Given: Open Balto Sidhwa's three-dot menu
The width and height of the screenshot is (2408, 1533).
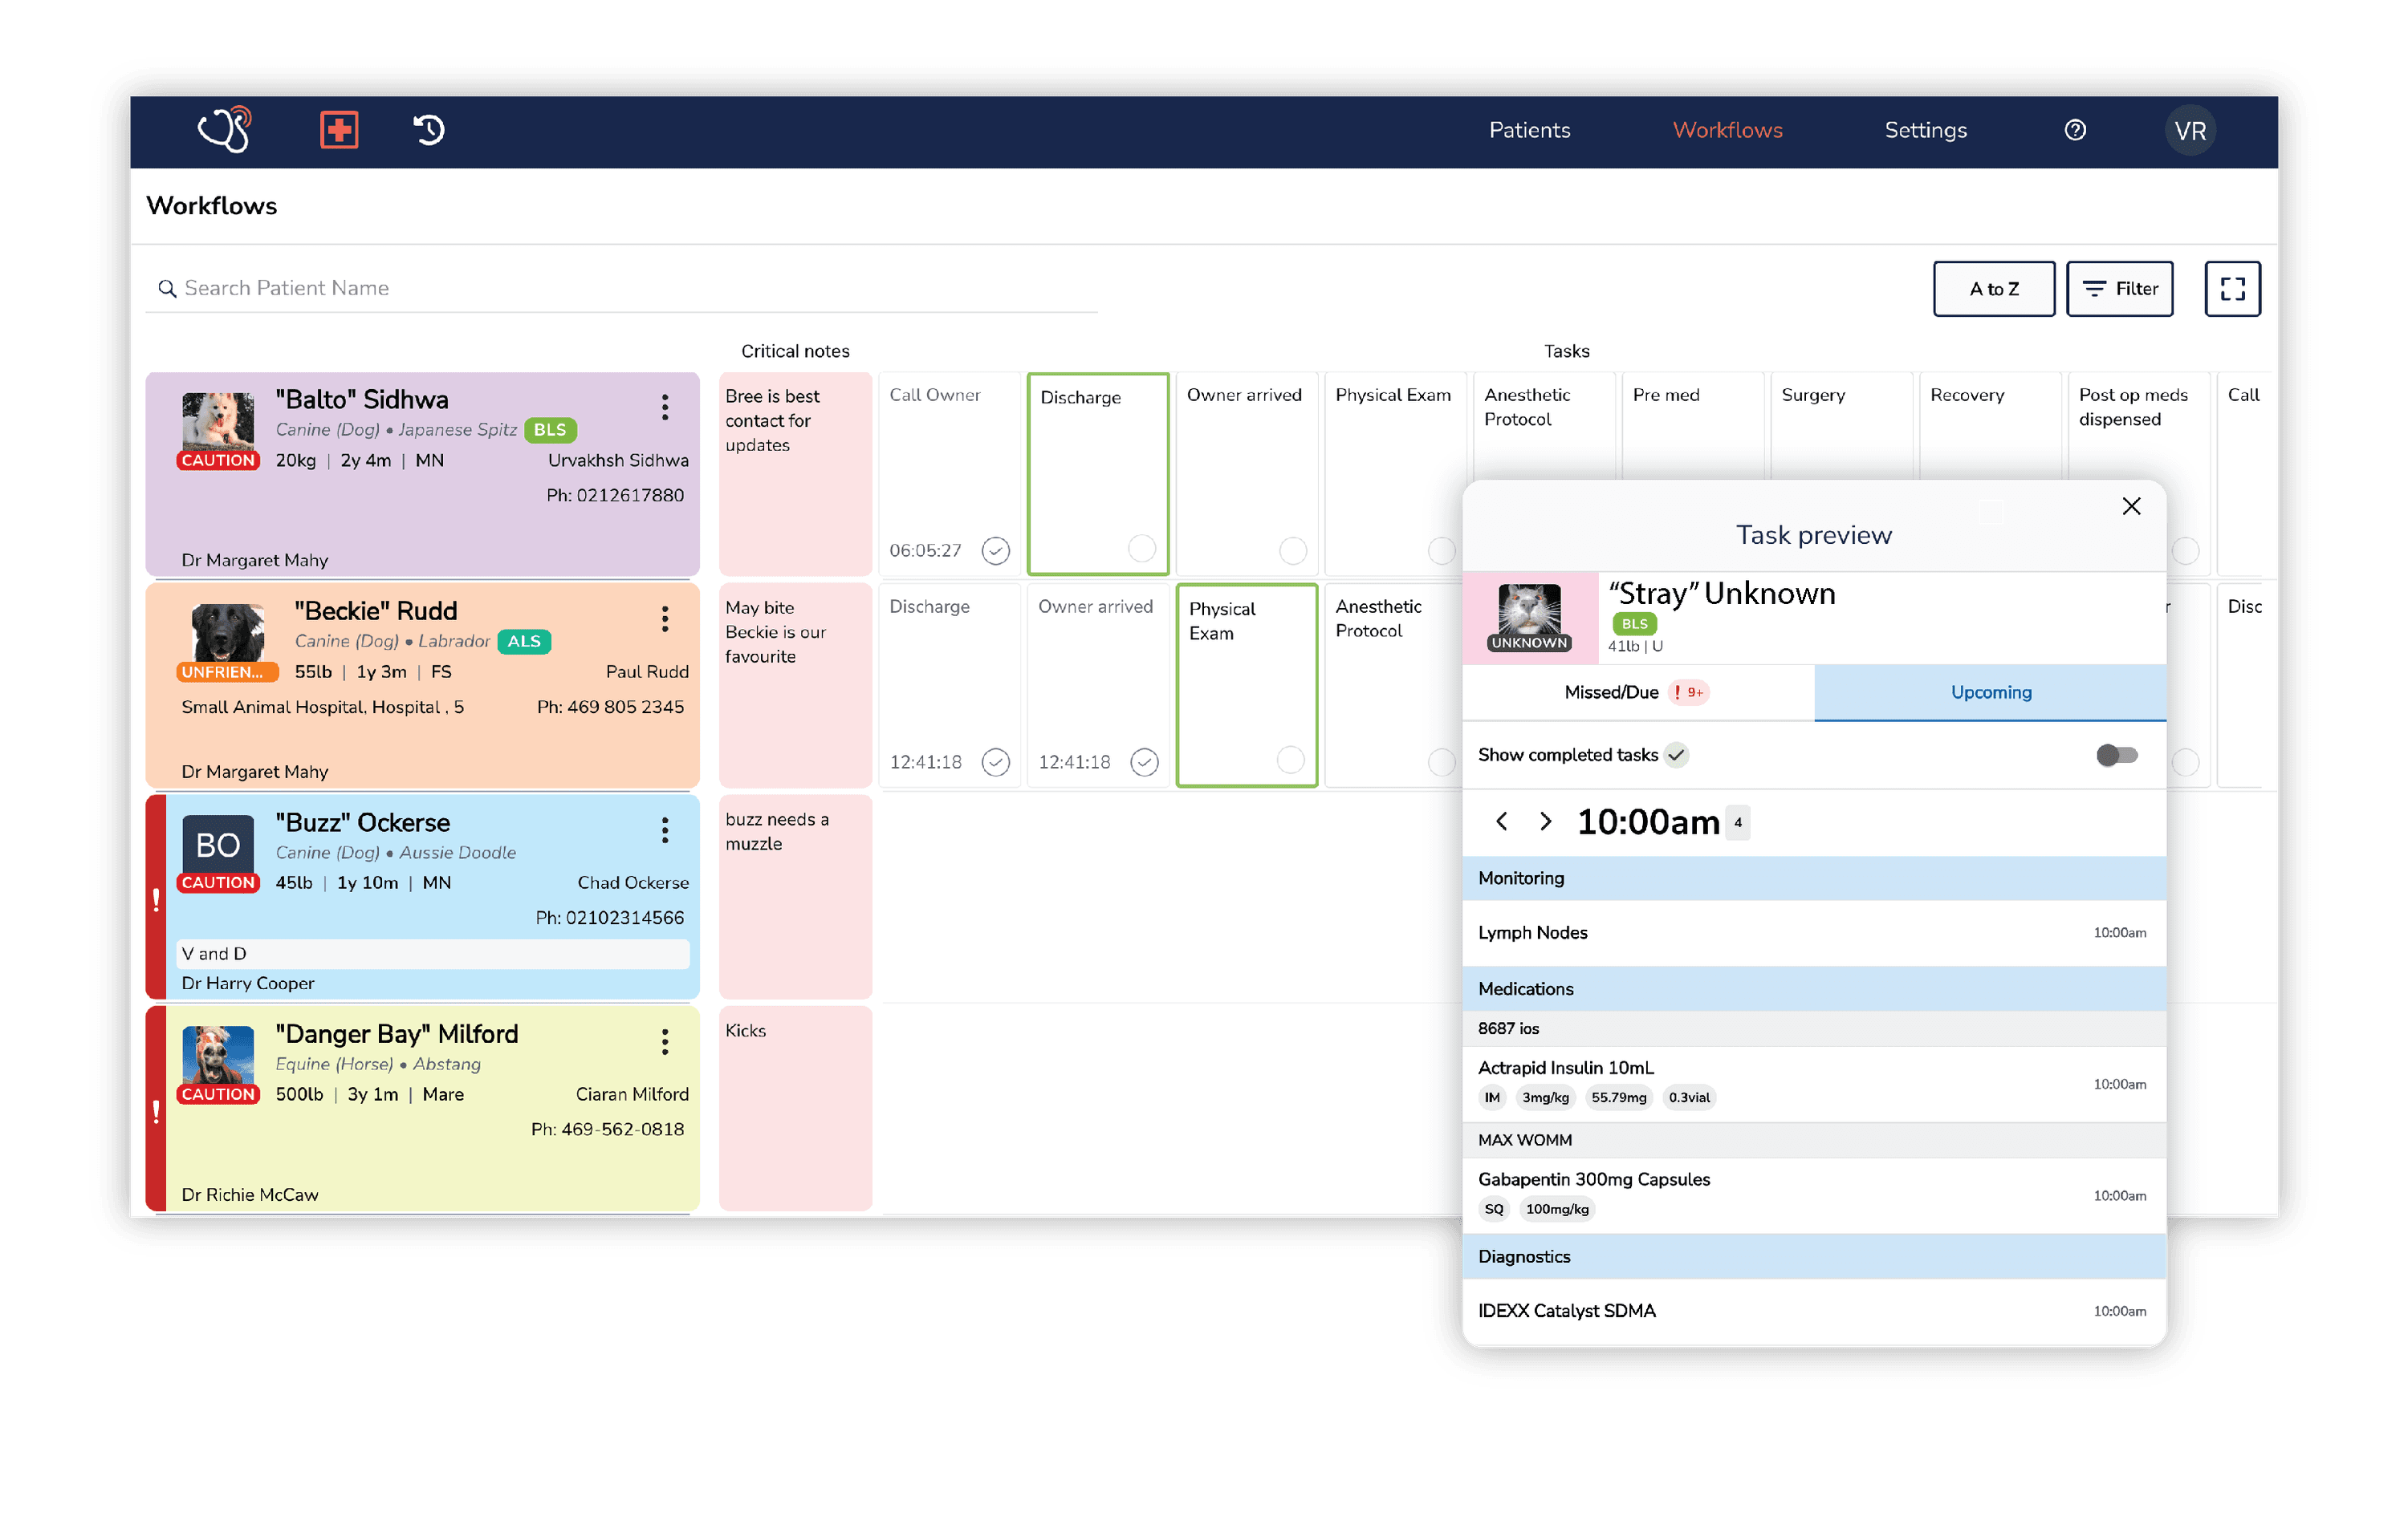Looking at the screenshot, I should click(665, 407).
